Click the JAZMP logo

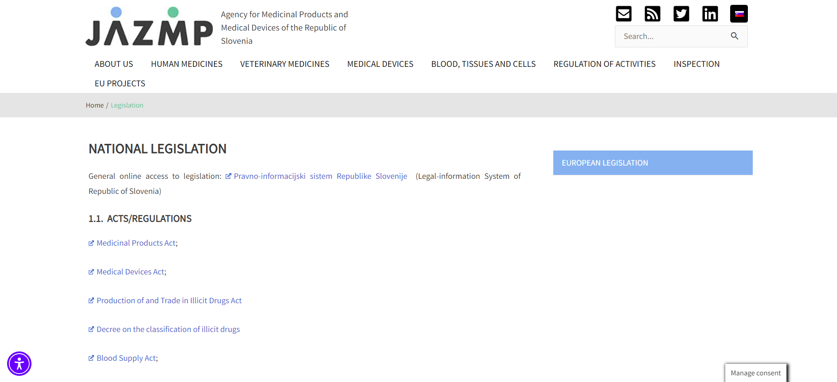pos(149,27)
